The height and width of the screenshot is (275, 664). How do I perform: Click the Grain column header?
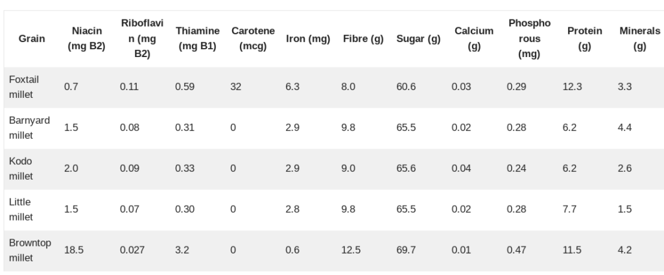pos(32,39)
